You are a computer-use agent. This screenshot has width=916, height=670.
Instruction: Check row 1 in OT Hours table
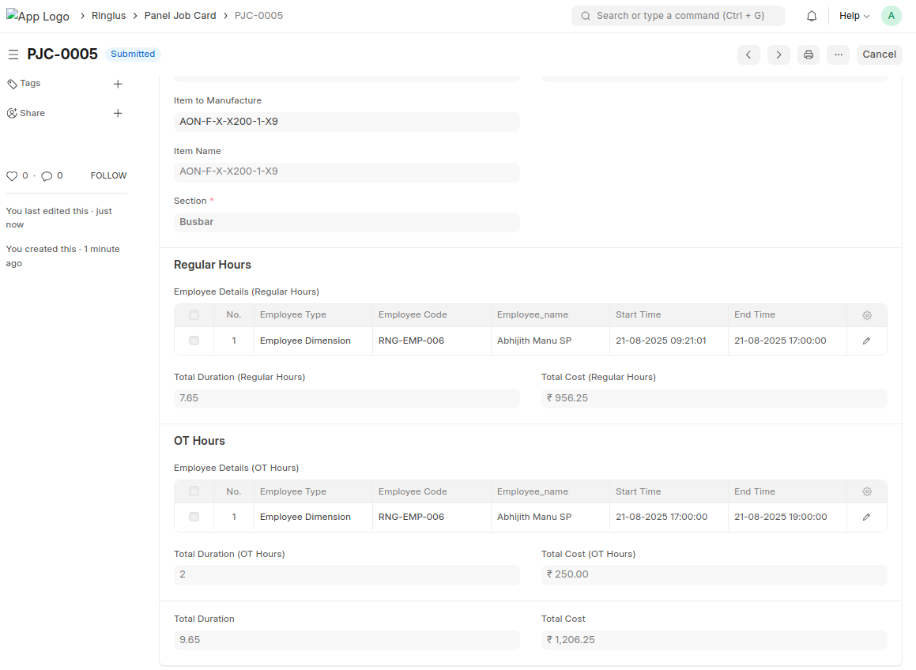click(194, 518)
